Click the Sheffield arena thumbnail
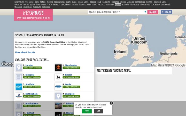The height and width of the screenshot is (116, 186). pyautogui.click(x=19, y=87)
